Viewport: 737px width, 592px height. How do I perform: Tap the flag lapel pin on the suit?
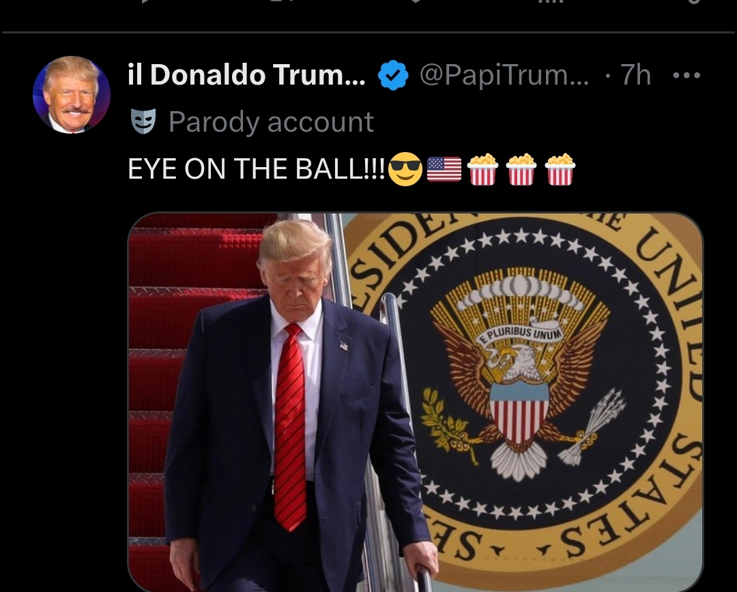(344, 345)
